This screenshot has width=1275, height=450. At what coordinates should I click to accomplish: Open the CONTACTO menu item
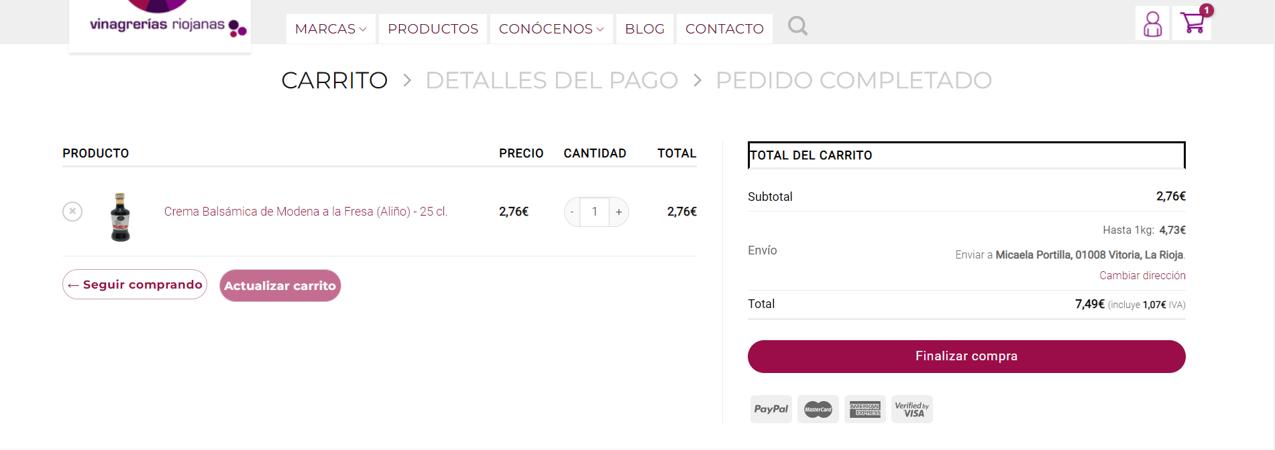click(724, 29)
